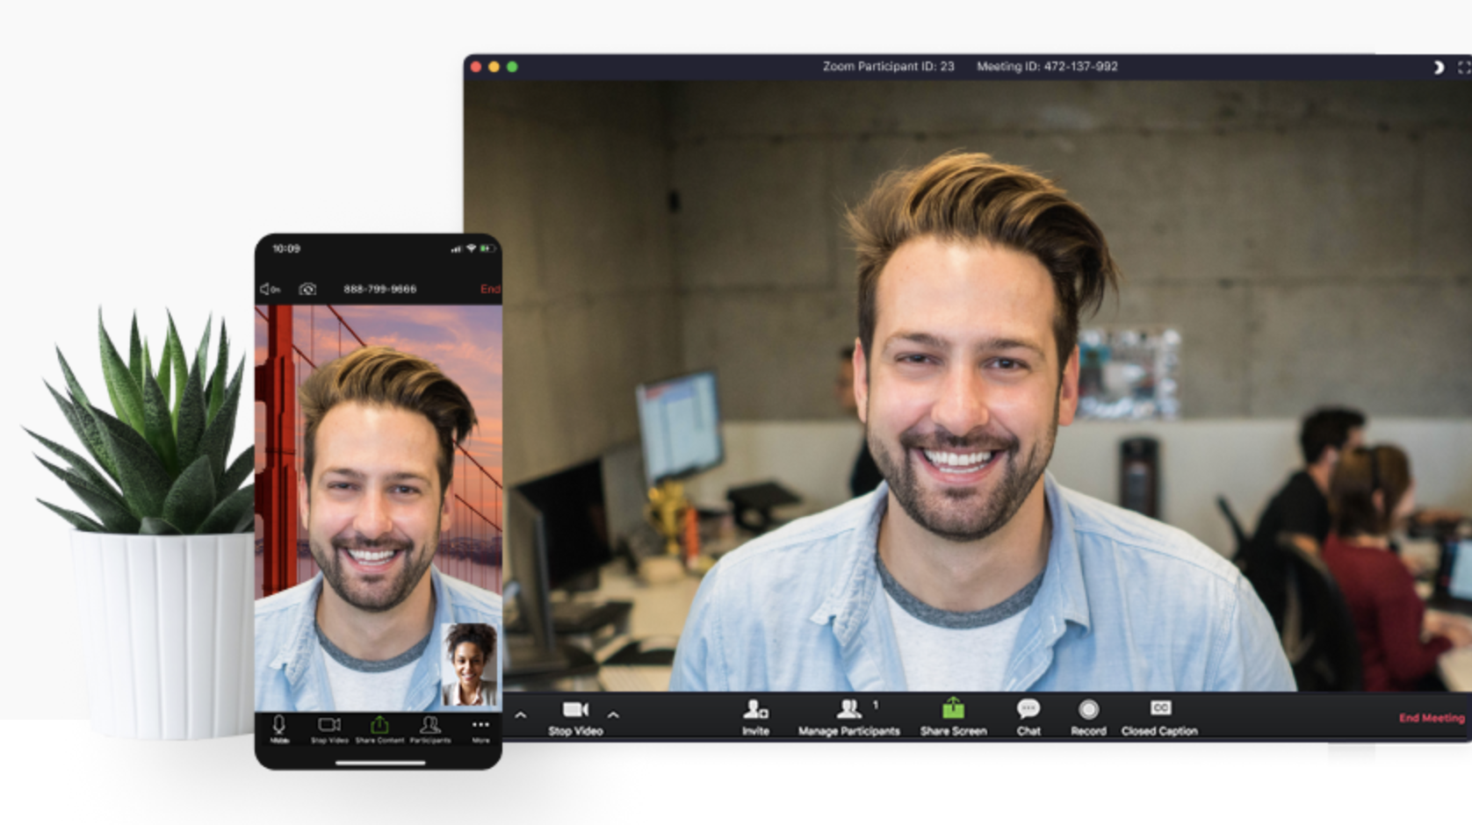Stop Video in the desktop meeting toolbar
The height and width of the screenshot is (825, 1472).
[575, 717]
